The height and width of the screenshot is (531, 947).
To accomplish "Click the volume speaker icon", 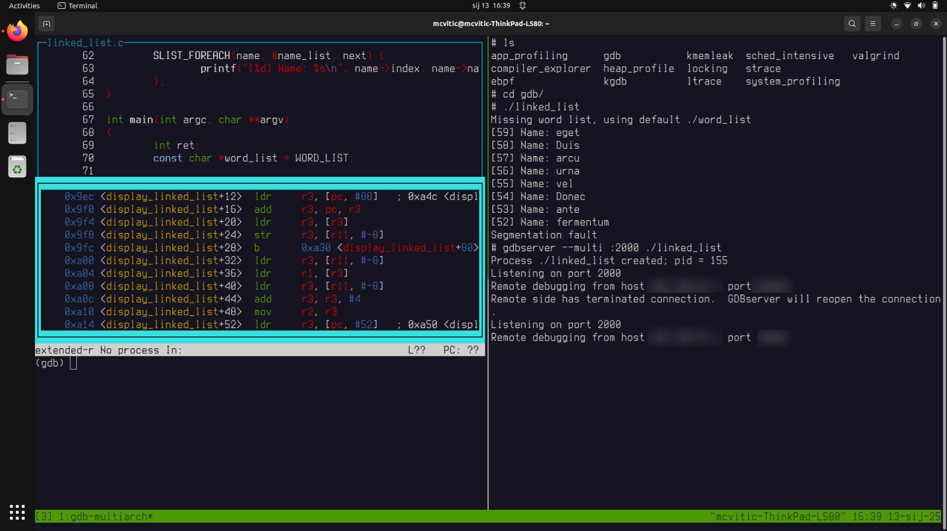I will point(921,5).
